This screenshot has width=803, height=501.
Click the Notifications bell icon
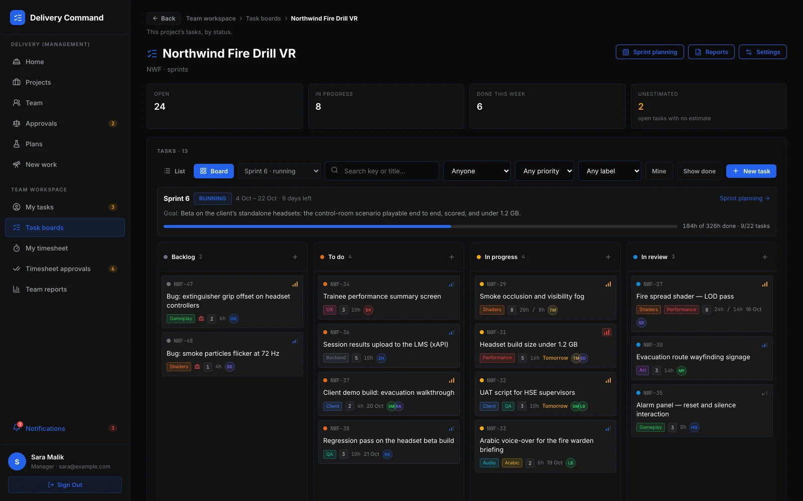[17, 428]
